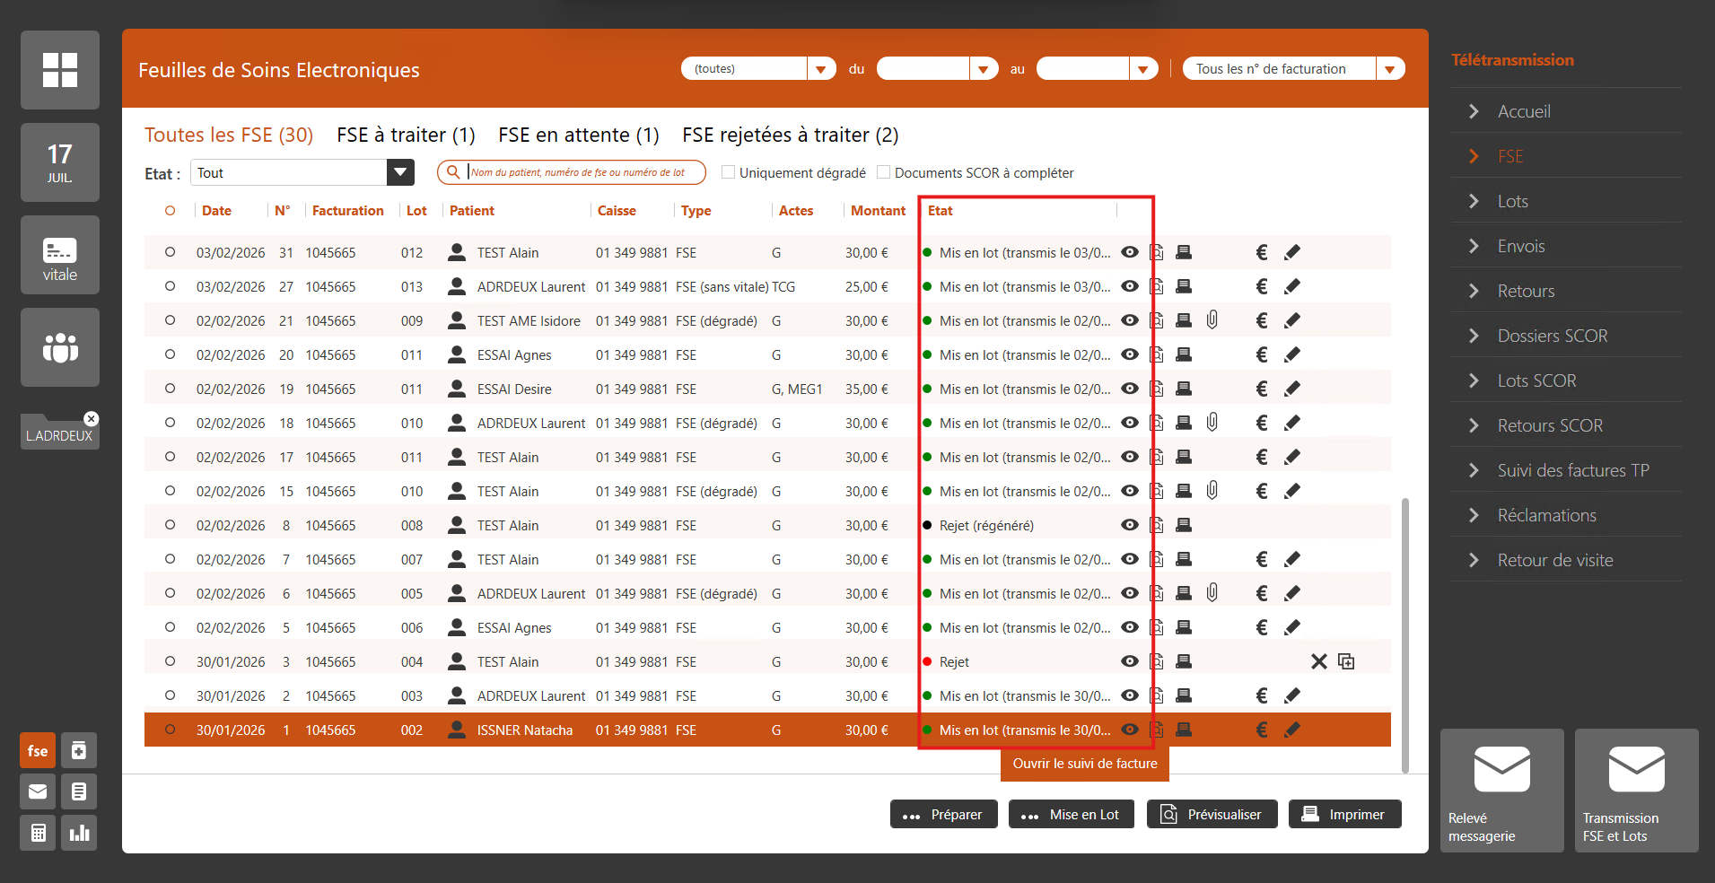Click the Préparer button
Screen dimensions: 1715x883
pyautogui.click(x=944, y=814)
